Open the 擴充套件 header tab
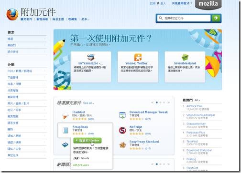The image size is (241, 173). coord(26,19)
